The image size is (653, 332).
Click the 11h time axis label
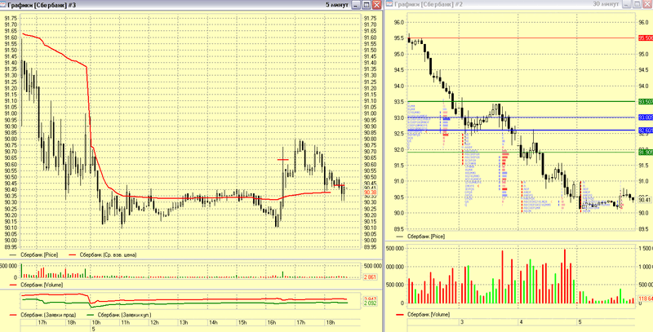pyautogui.click(x=125, y=322)
